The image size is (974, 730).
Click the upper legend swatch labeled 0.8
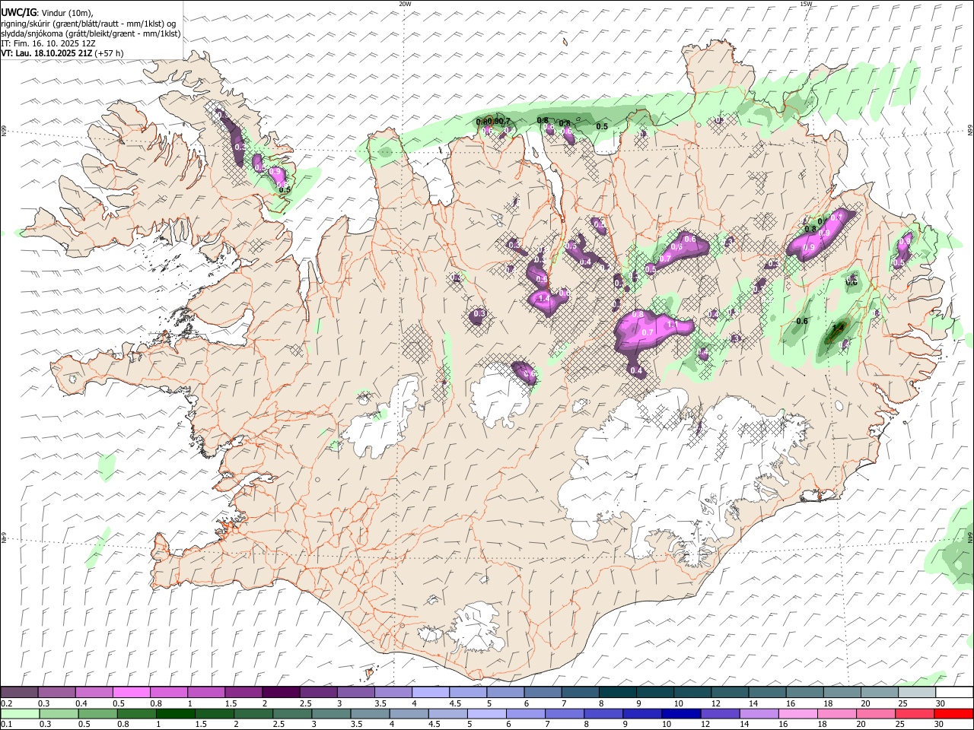pos(169,693)
